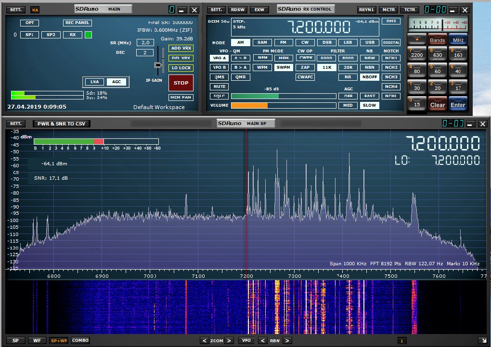Select the 15 band keypad button

point(417,103)
